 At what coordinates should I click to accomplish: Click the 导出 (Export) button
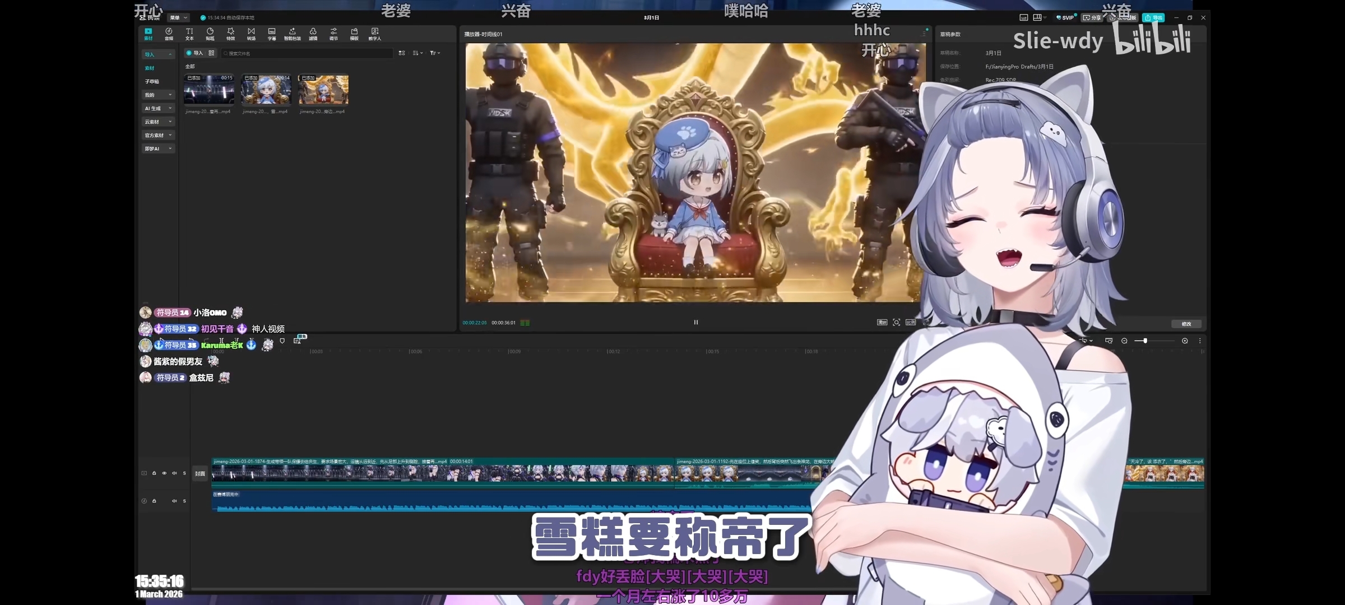pyautogui.click(x=1153, y=18)
